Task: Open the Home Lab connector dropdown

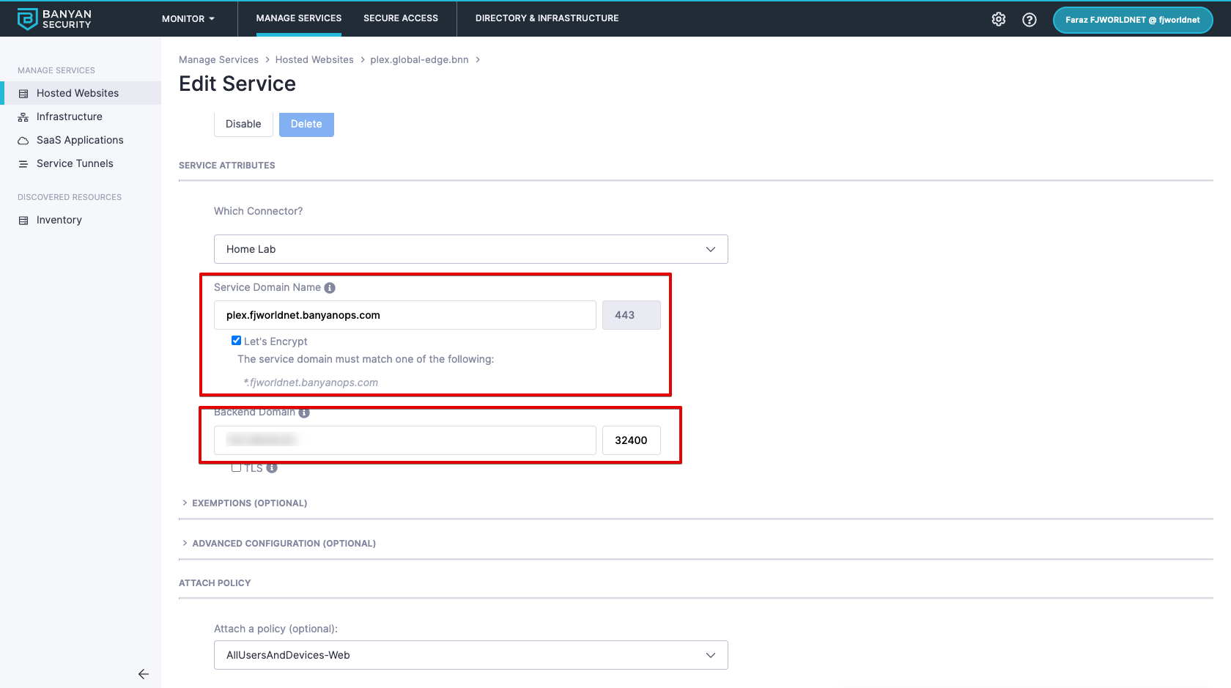Action: (x=470, y=249)
